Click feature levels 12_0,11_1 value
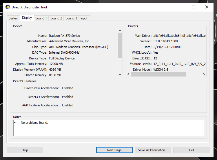 click(180, 64)
